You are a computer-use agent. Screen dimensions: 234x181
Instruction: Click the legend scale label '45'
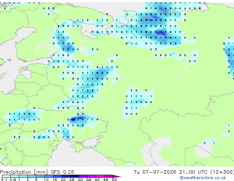tap(106, 180)
